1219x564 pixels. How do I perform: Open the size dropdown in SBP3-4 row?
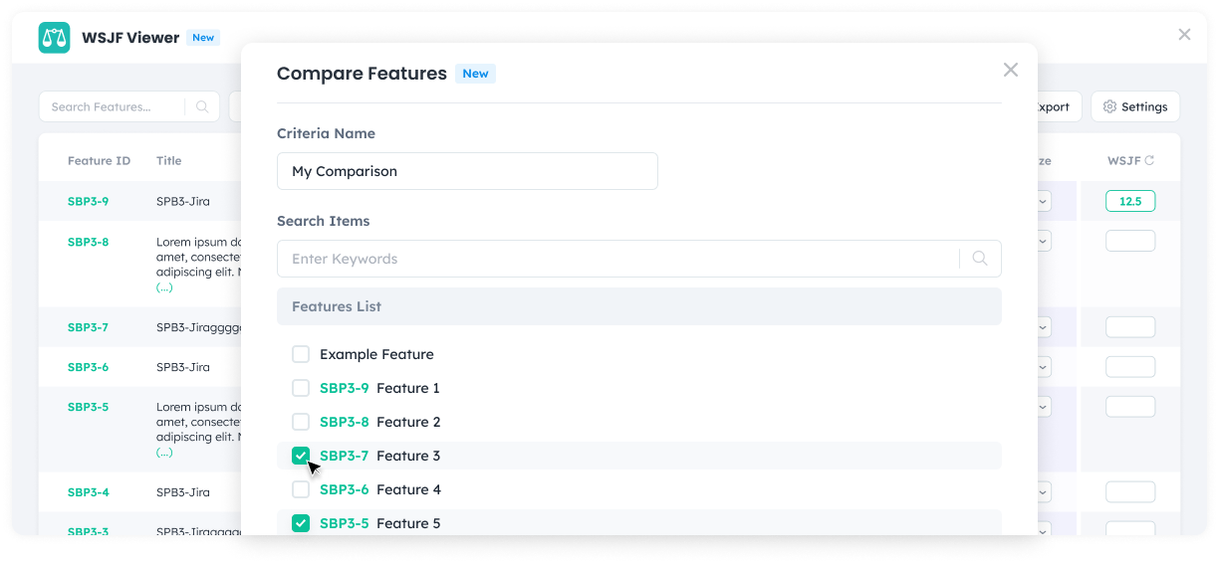click(1044, 492)
